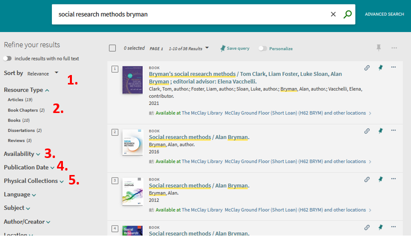Click Save query button
Image resolution: width=411 pixels, height=236 pixels.
point(235,48)
